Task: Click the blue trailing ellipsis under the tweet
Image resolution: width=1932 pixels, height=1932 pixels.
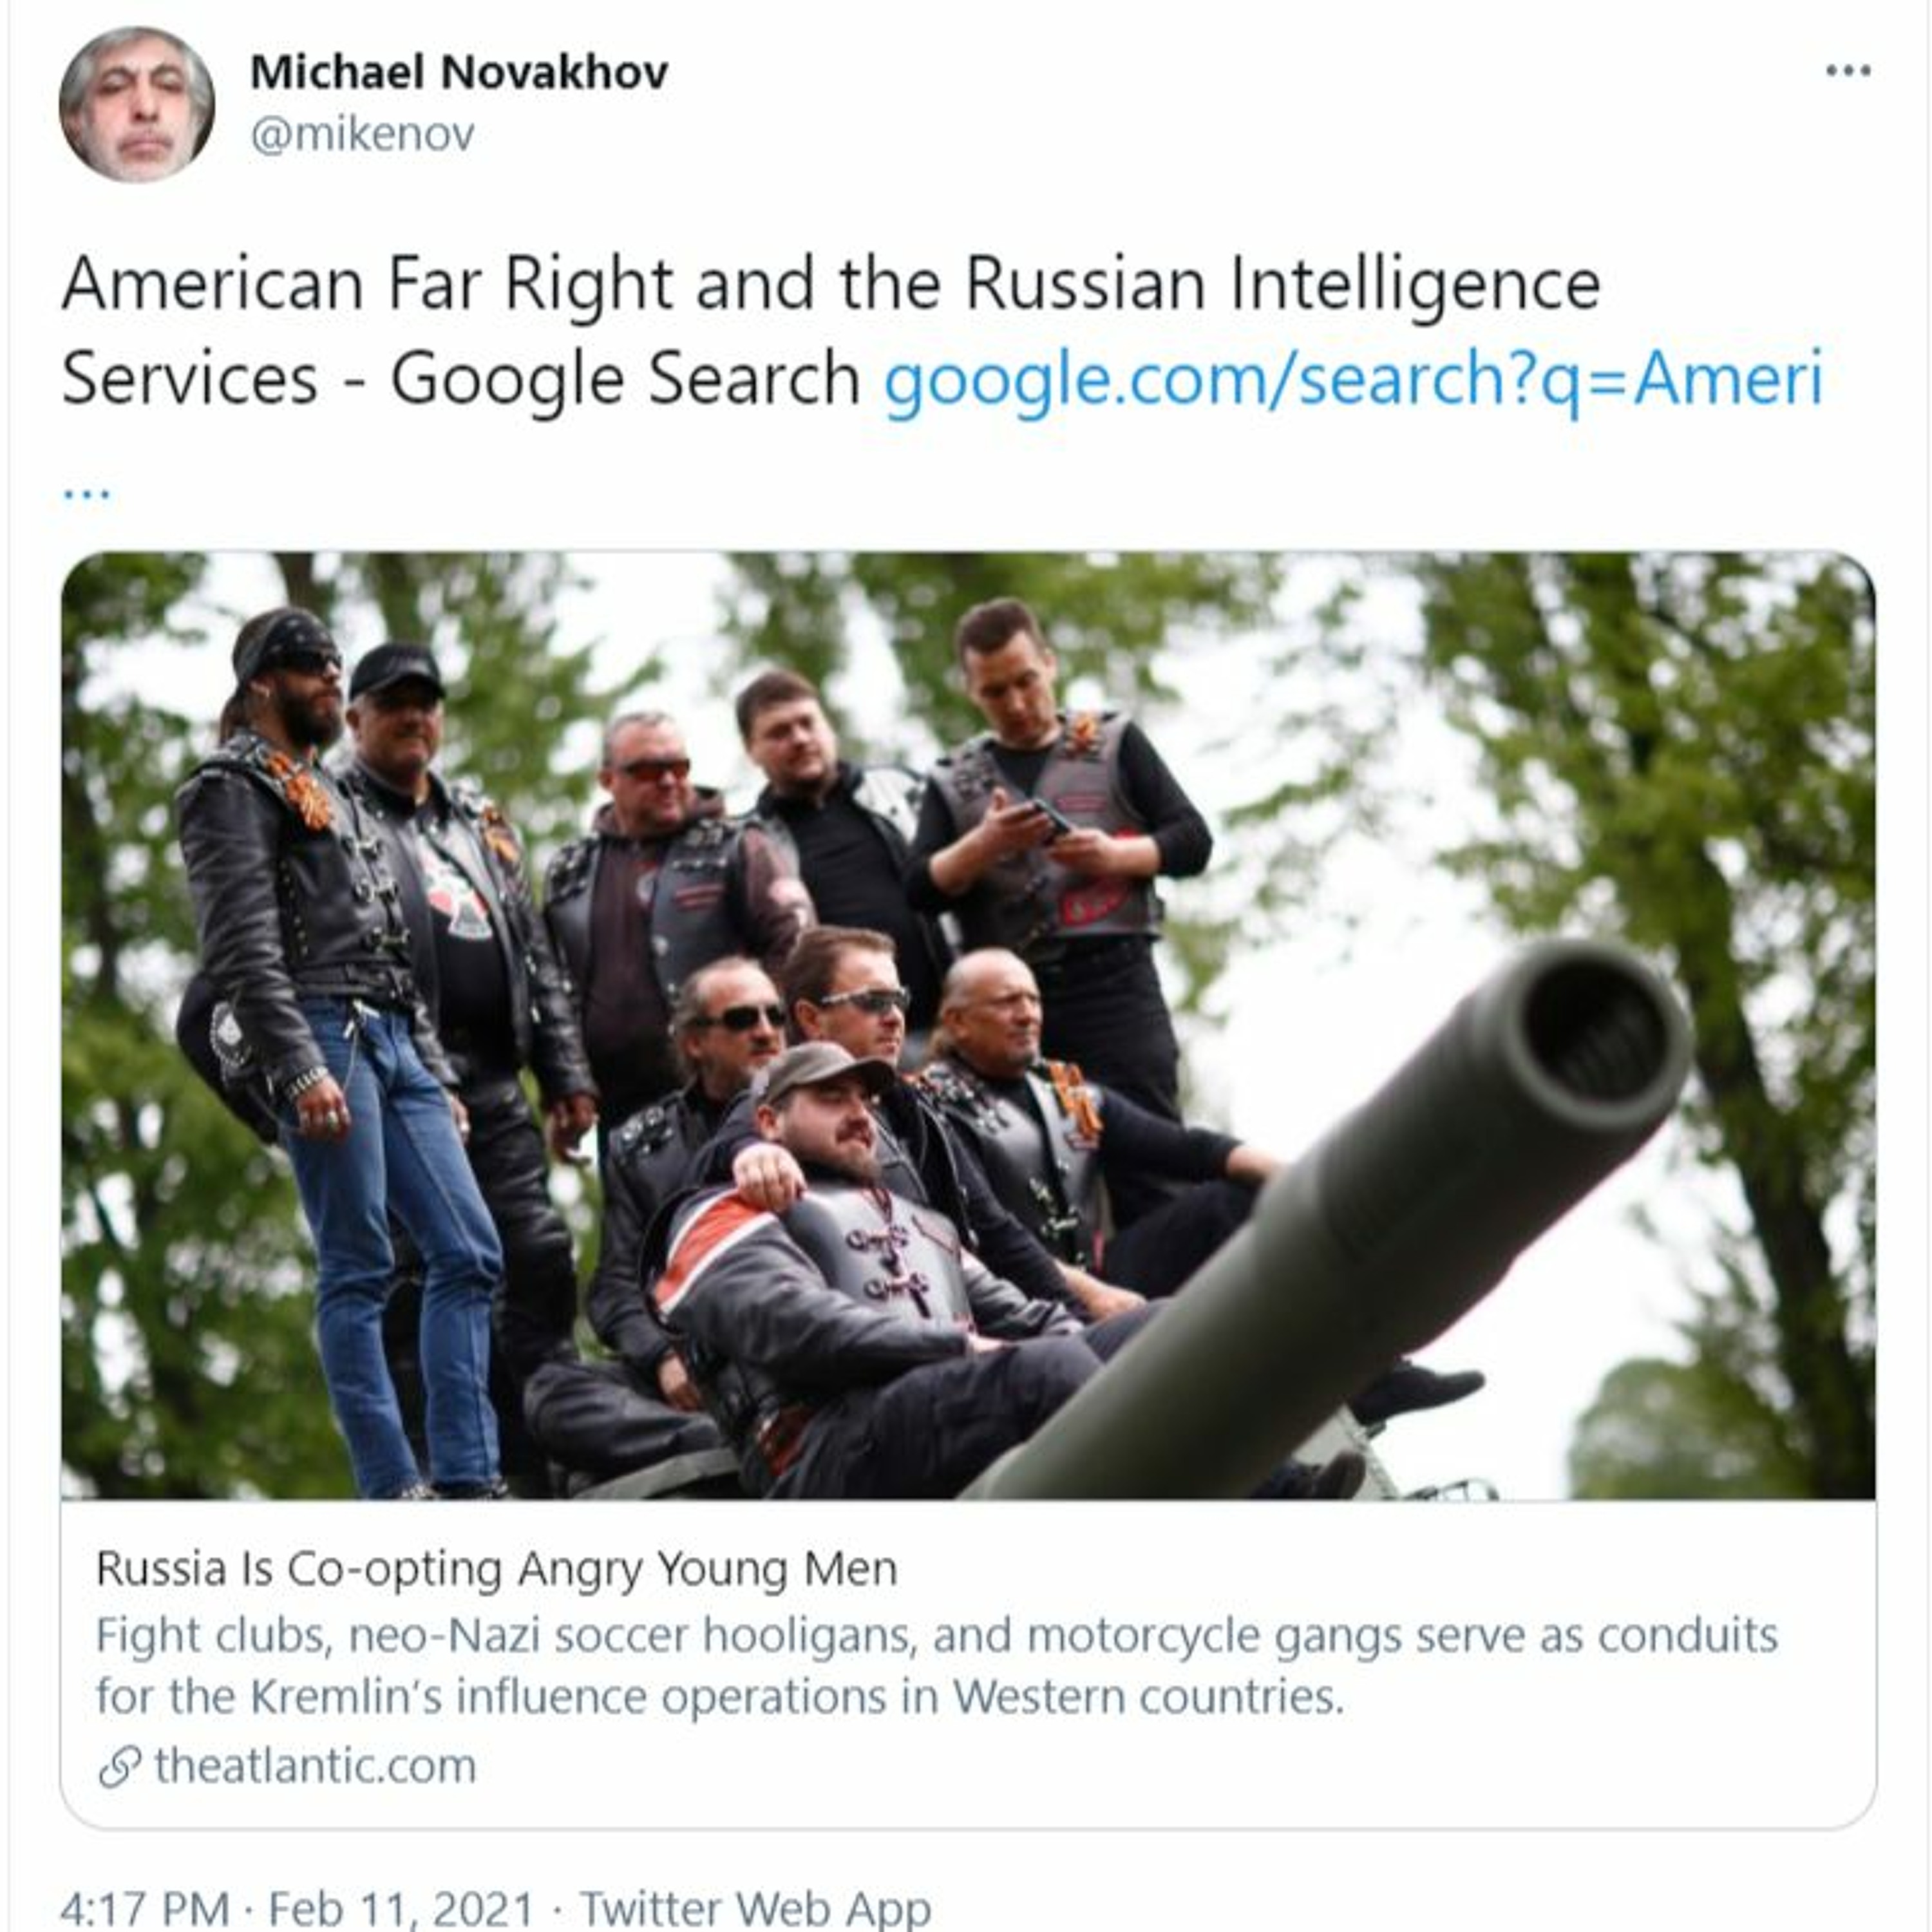Action: pos(87,492)
